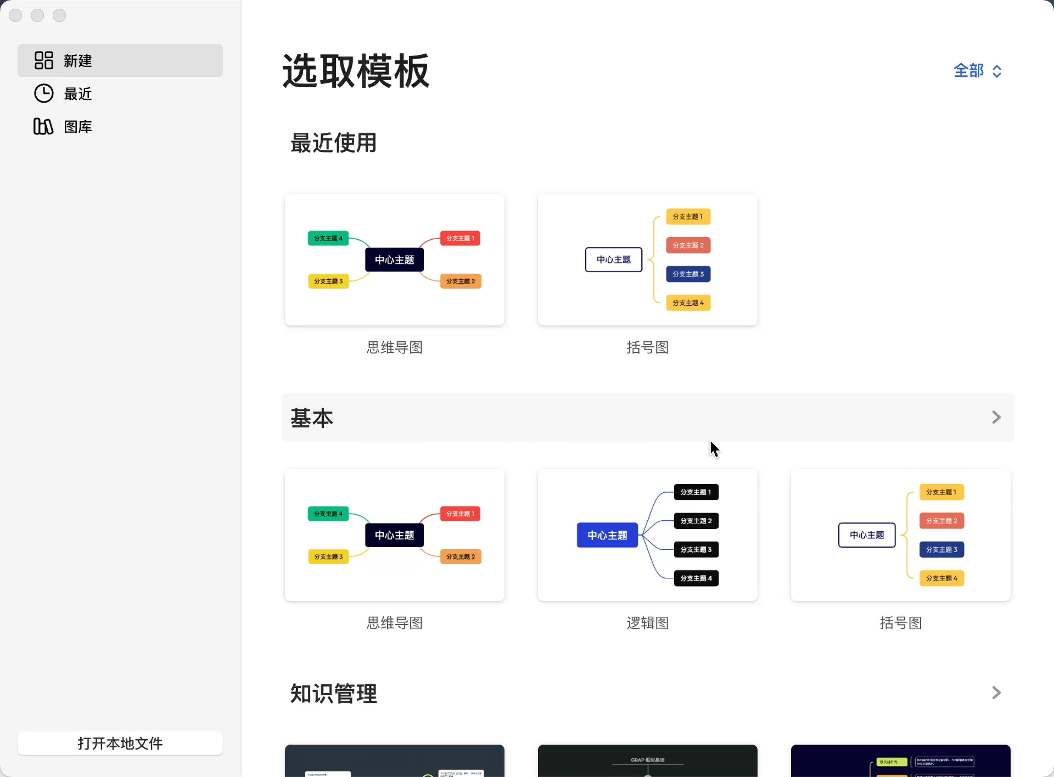This screenshot has height=777, width=1054.
Task: Select the 新建 sidebar item
Action: tap(120, 60)
